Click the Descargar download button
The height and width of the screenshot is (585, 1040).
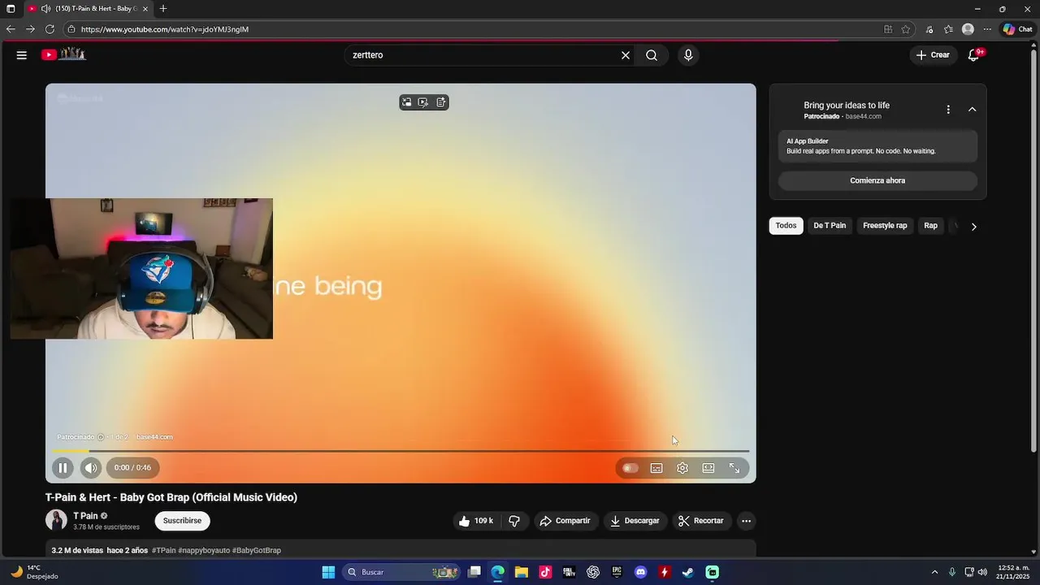click(635, 521)
